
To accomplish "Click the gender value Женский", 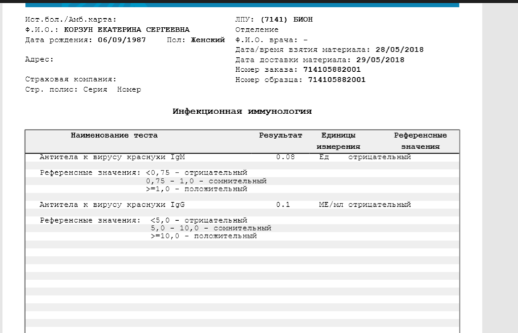I will 207,40.
